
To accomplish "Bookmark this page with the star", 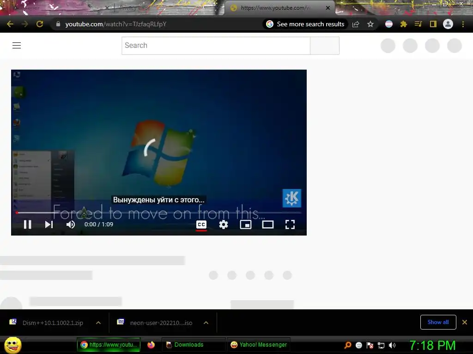I will point(370,24).
